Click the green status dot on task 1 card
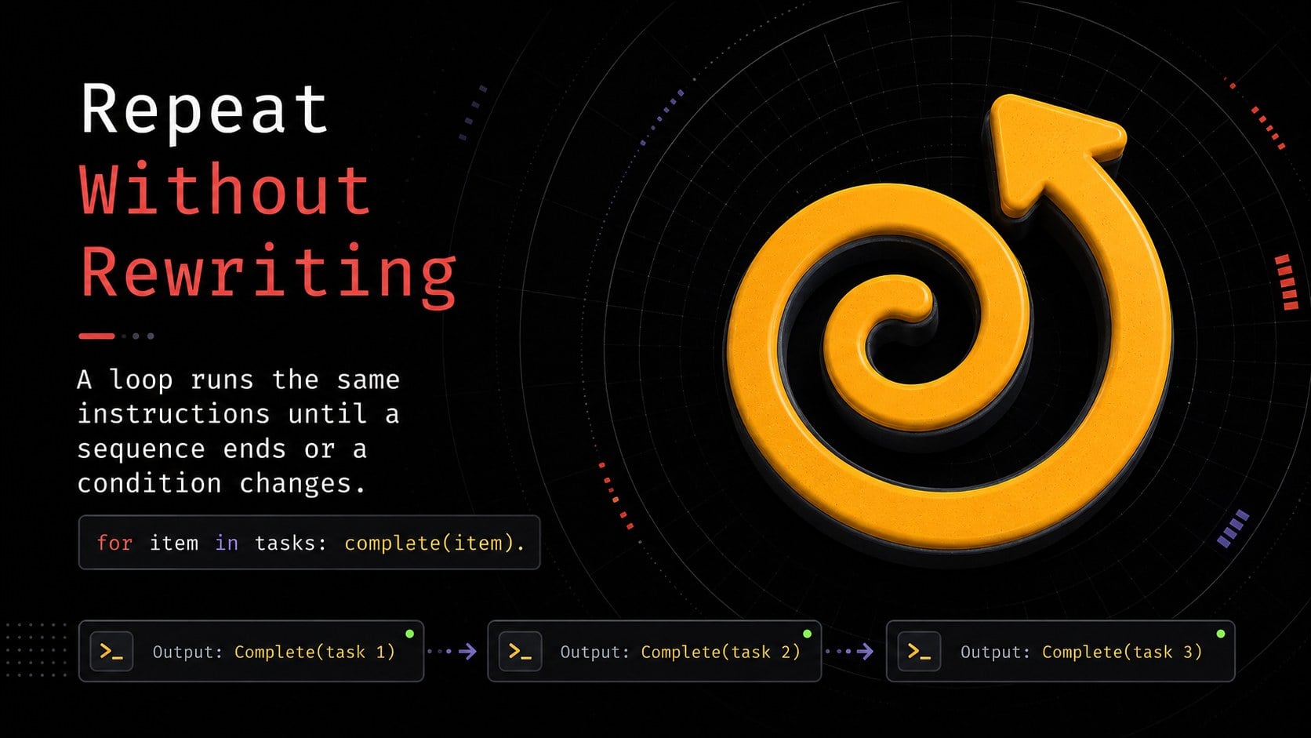Screen dimensions: 1311x738 point(409,634)
